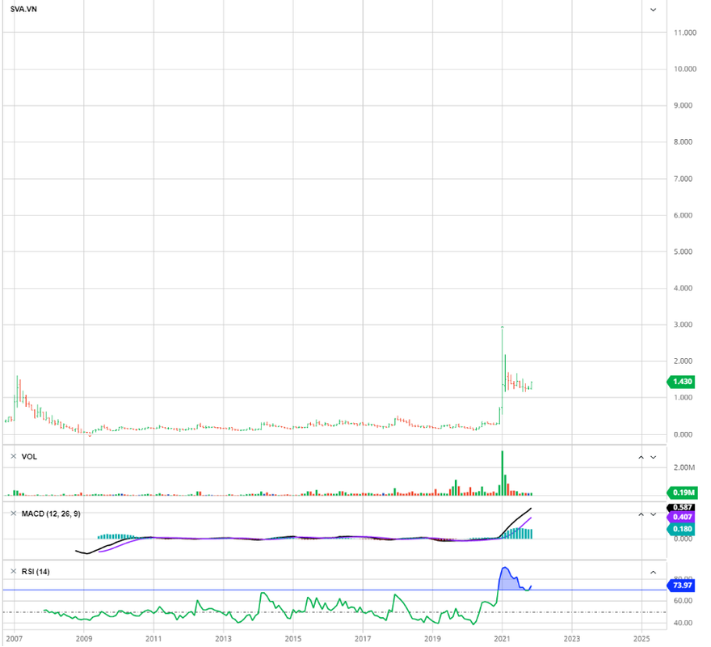Click the SVA.VN ticker label
Viewport: 711px width, 647px height.
23,9
